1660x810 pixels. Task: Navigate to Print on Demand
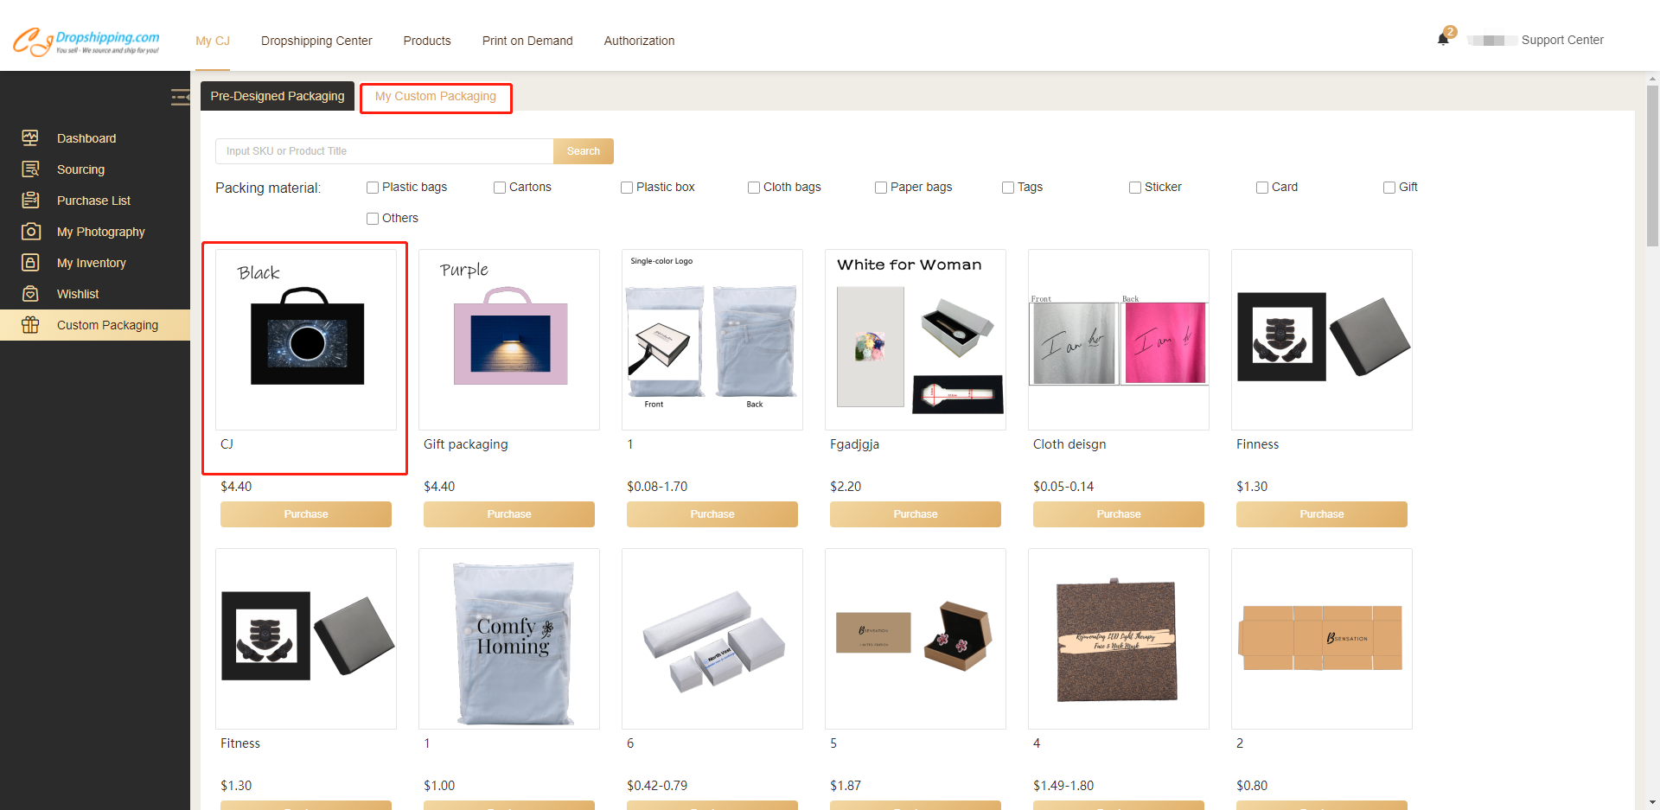click(527, 41)
